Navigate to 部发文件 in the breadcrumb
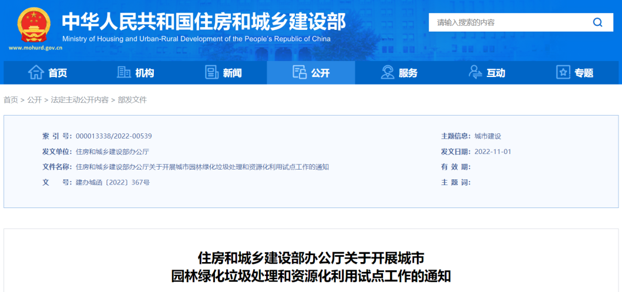622x292 pixels. (132, 100)
